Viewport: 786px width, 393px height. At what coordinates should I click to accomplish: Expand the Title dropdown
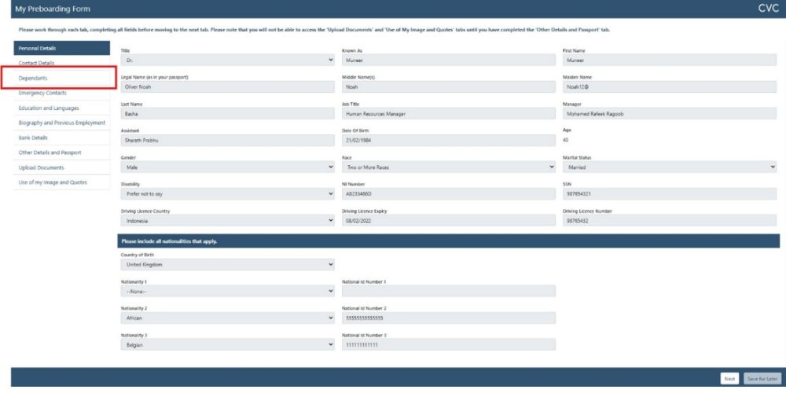click(x=227, y=60)
